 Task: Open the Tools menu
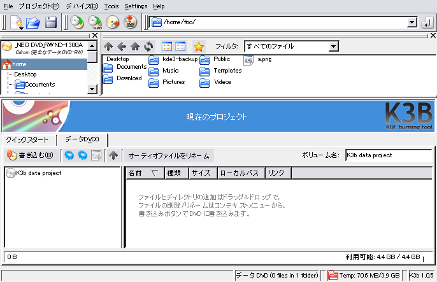click(x=111, y=6)
